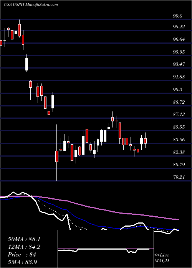
Task: Click the MACD inset panel
Action: pos(106,249)
